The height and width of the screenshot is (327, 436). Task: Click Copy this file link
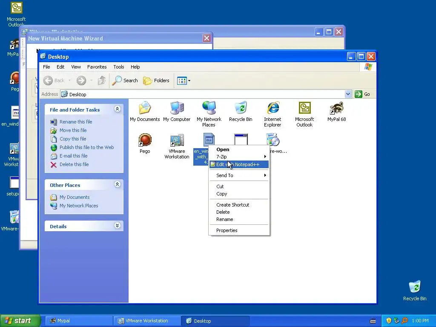pos(73,139)
